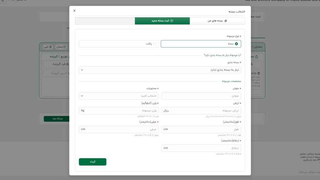Close the انتخاب بسته modal with the X
The height and width of the screenshot is (180, 320).
coord(74,10)
